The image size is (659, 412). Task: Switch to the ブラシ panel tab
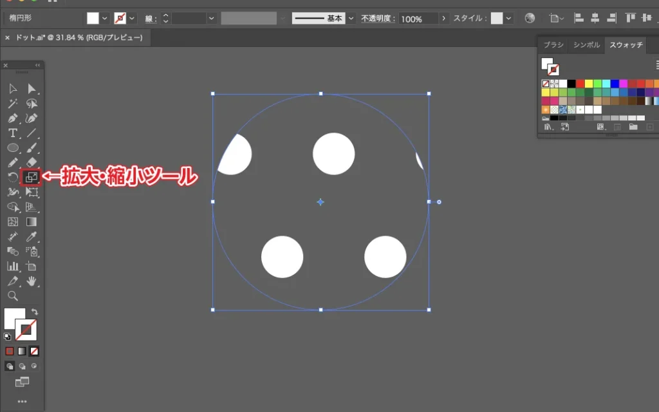(553, 45)
